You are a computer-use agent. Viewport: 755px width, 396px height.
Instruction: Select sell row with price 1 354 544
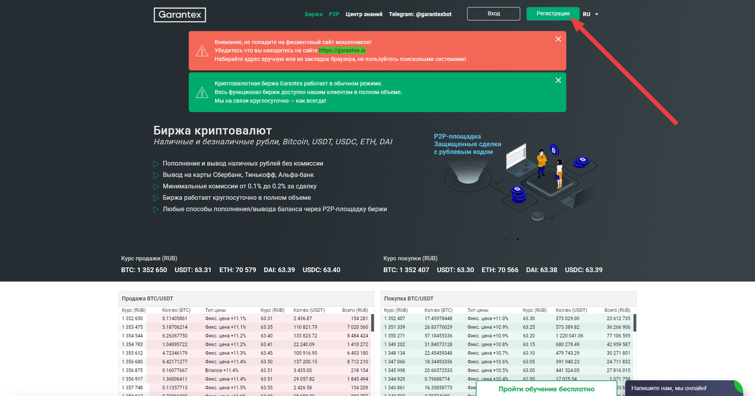tap(245, 336)
